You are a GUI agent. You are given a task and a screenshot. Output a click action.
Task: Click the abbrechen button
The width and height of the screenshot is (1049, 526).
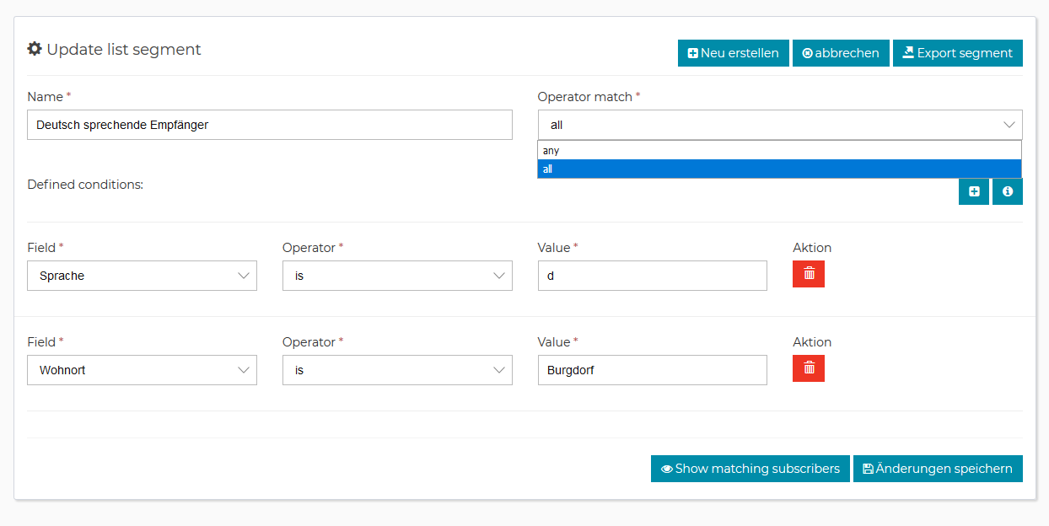tap(841, 53)
